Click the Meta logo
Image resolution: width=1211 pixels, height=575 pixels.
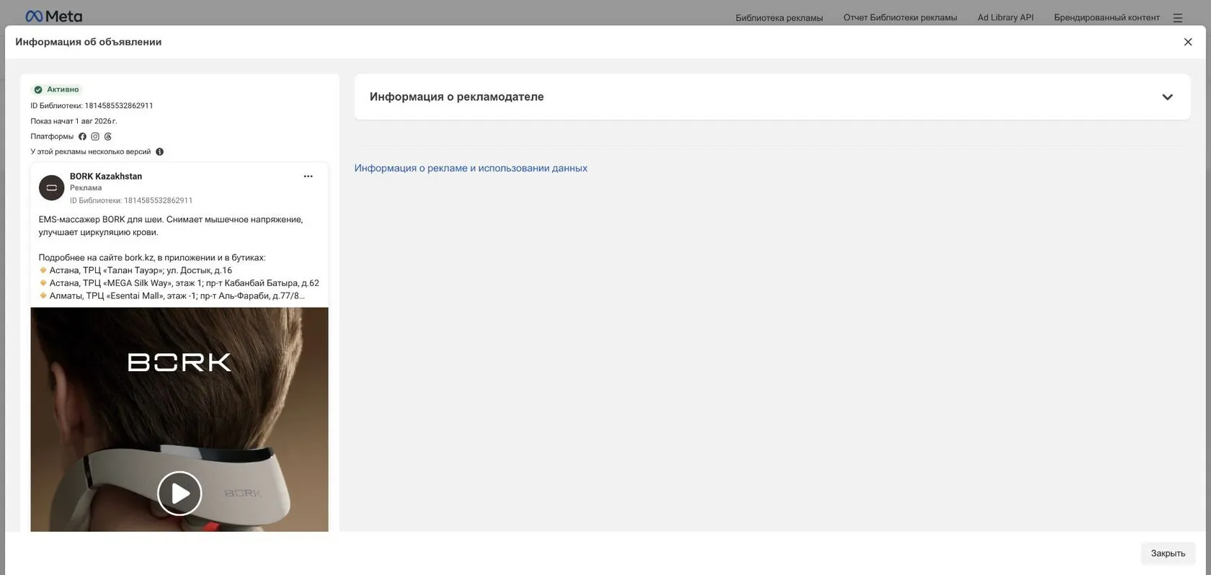click(x=53, y=16)
